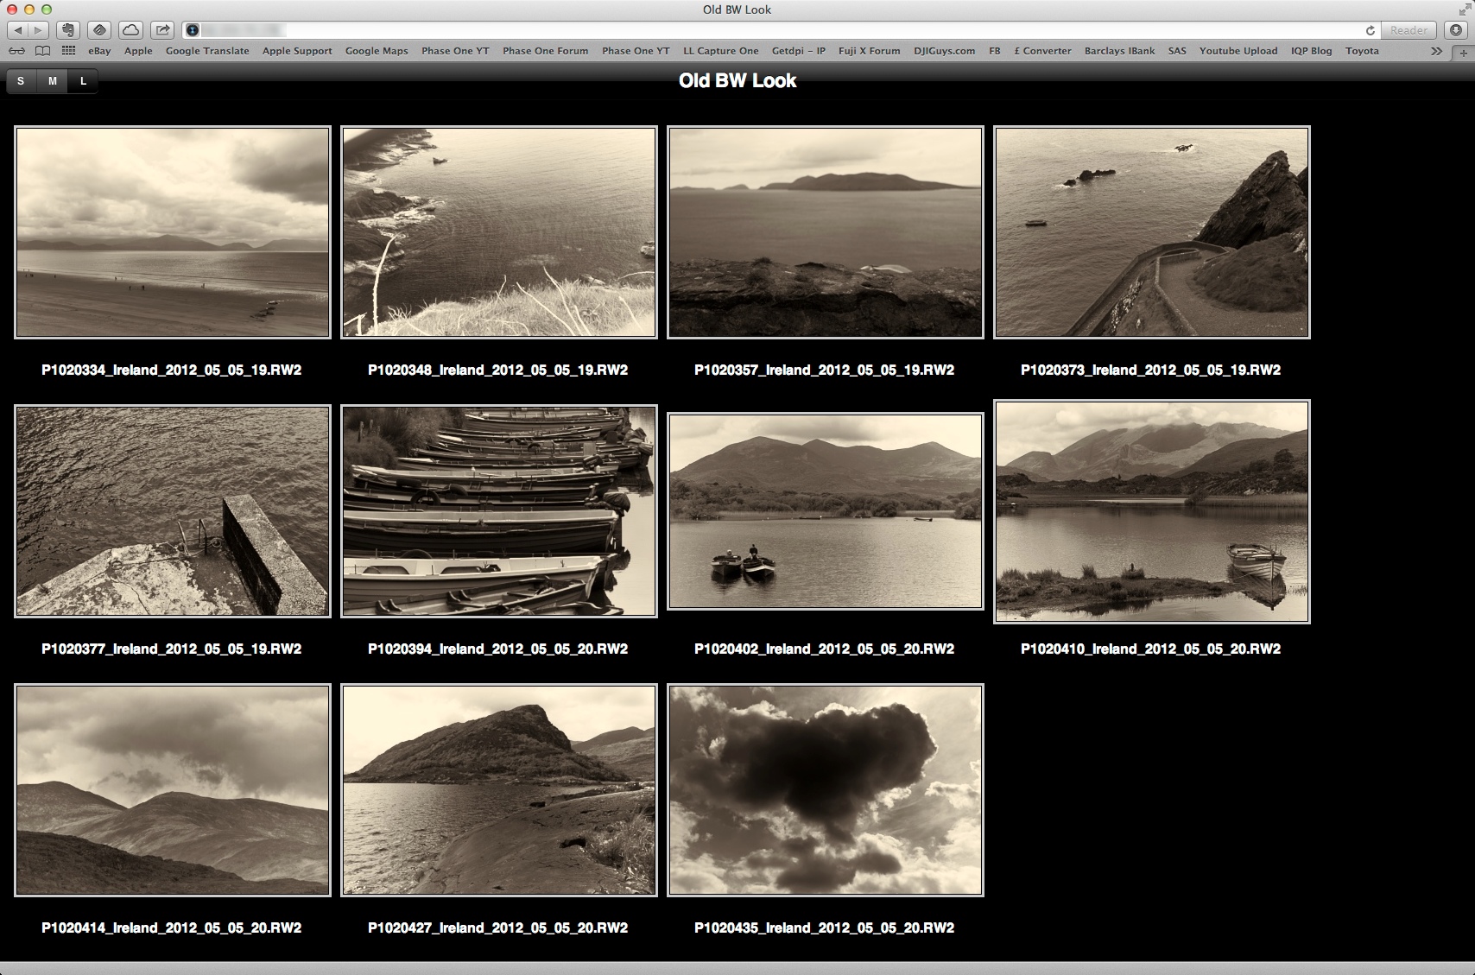
Task: Open £ Converter bookmark
Action: pos(1042,51)
